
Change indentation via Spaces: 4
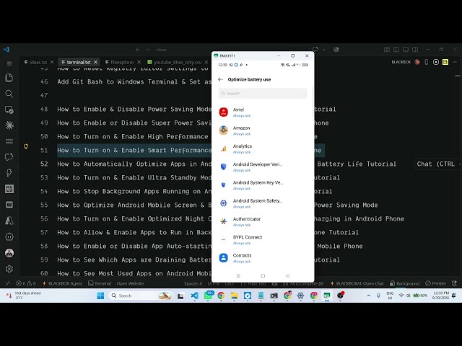coord(193,283)
